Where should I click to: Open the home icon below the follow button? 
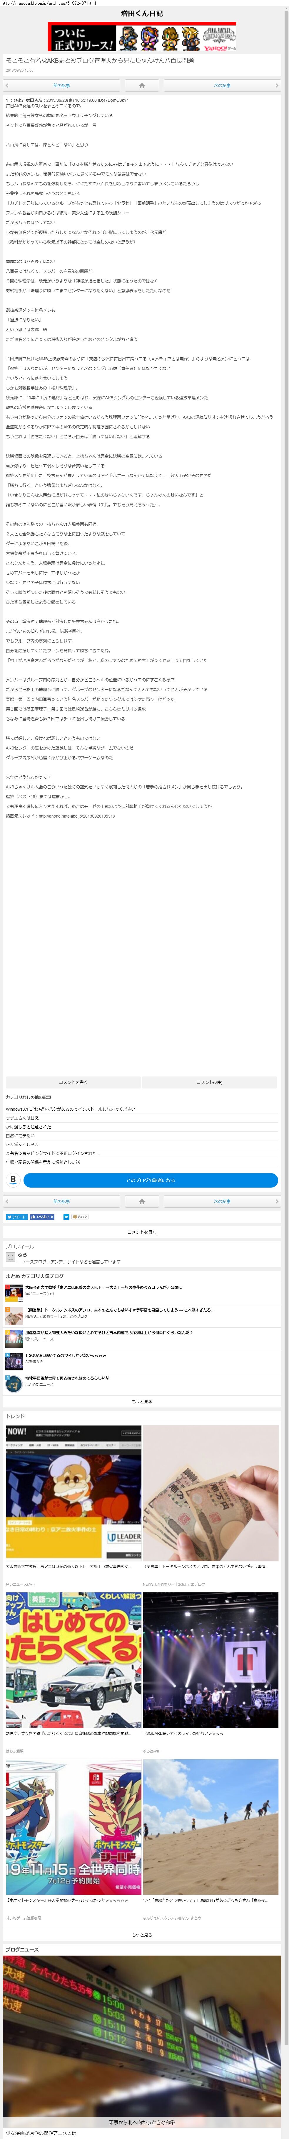tap(142, 1201)
